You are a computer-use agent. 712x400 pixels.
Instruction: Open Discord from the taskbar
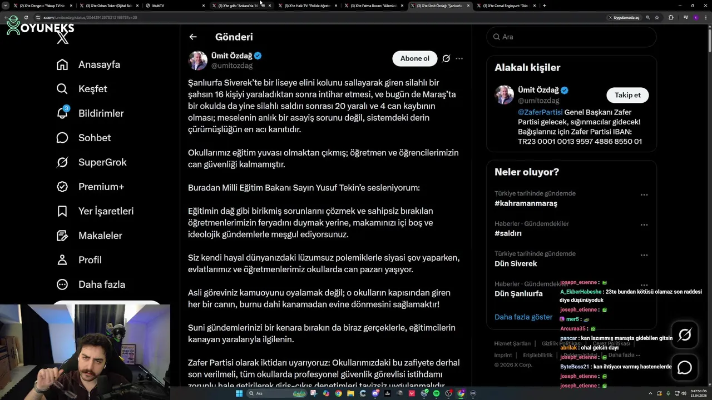375,393
